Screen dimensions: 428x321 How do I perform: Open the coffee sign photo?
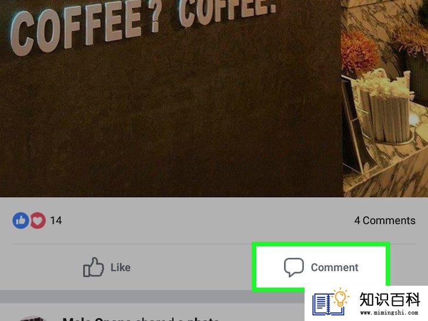click(214, 98)
